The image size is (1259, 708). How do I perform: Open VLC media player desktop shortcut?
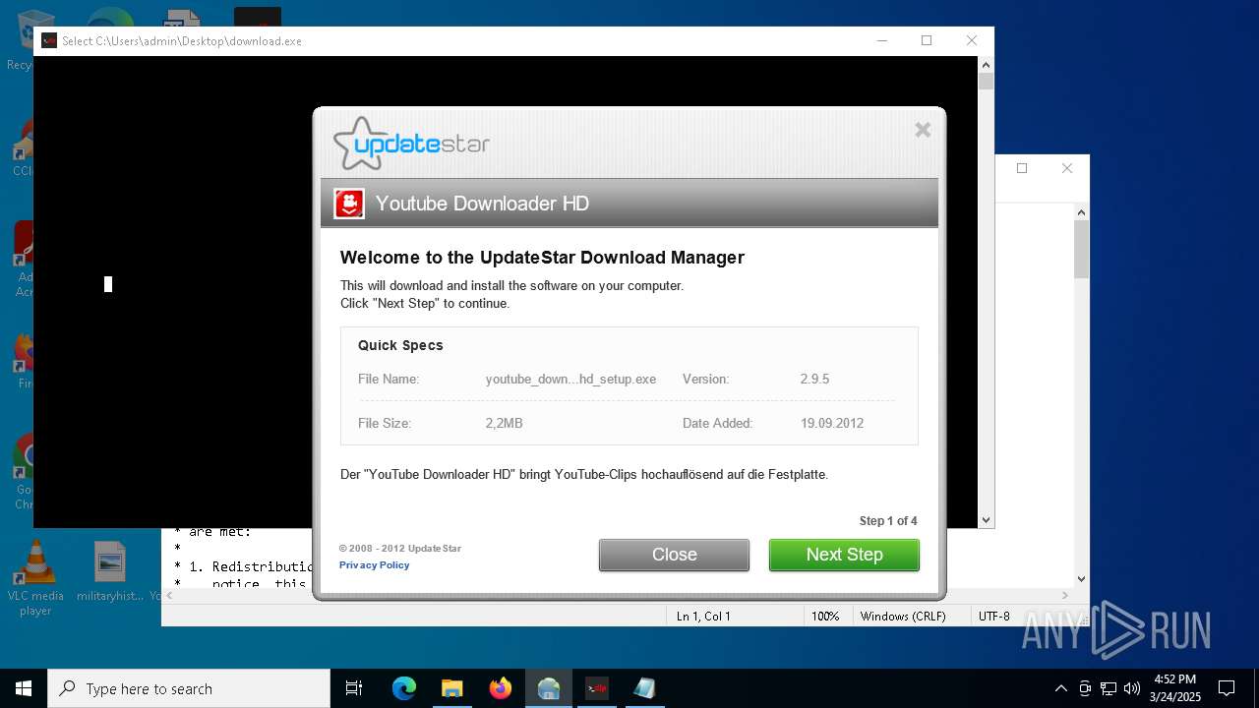coord(35,578)
